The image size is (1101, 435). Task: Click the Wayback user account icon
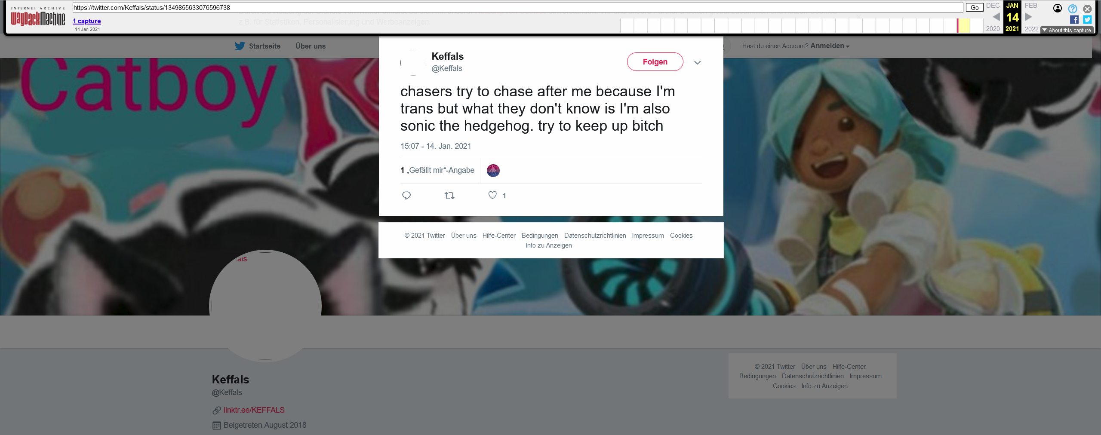coord(1058,8)
